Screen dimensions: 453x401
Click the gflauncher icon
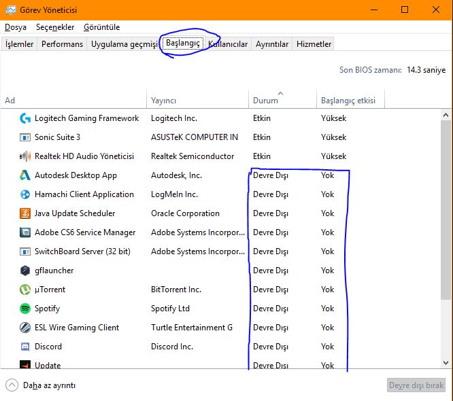click(25, 271)
